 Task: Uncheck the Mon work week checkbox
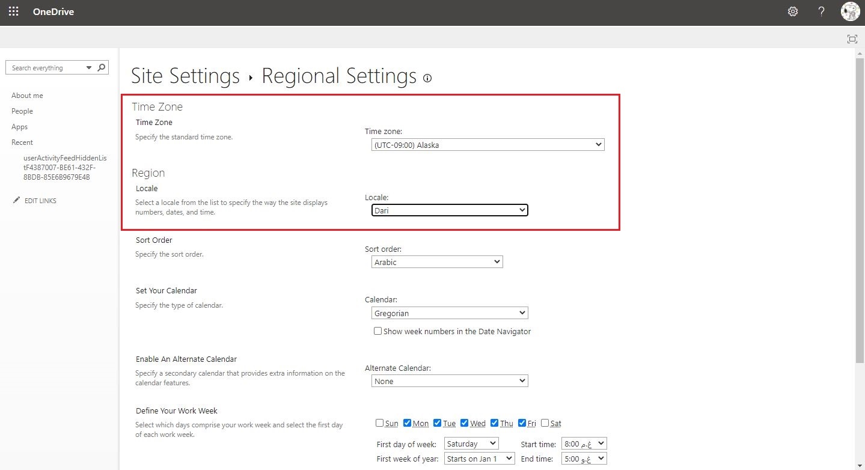(407, 423)
